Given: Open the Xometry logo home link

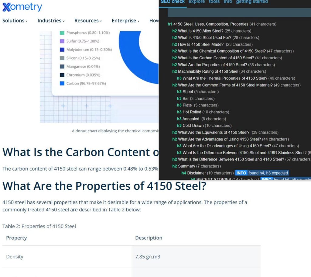Looking at the screenshot, I should click(x=22, y=7).
